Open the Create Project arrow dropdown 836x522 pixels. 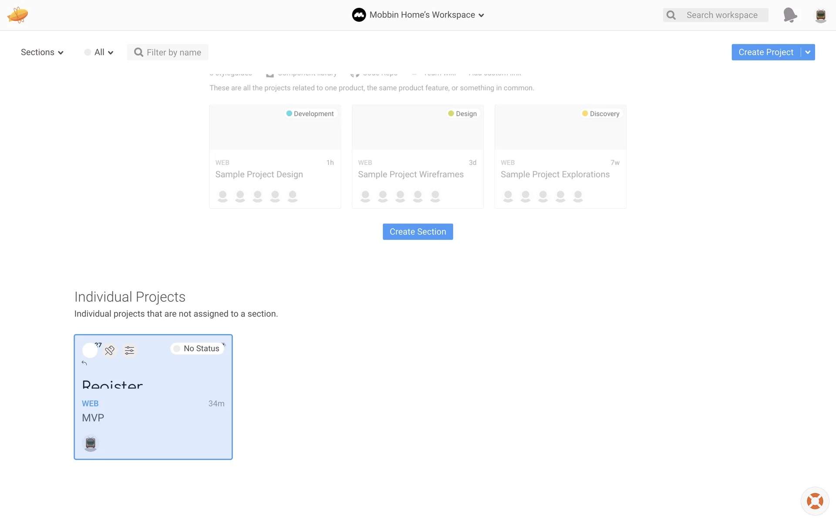[x=808, y=52]
